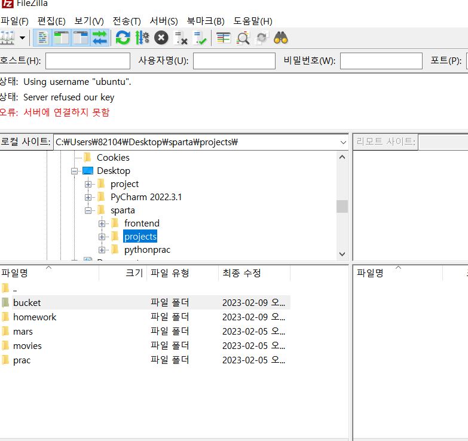The image size is (468, 441).
Task: Refresh file and folder lists
Action: (123, 38)
